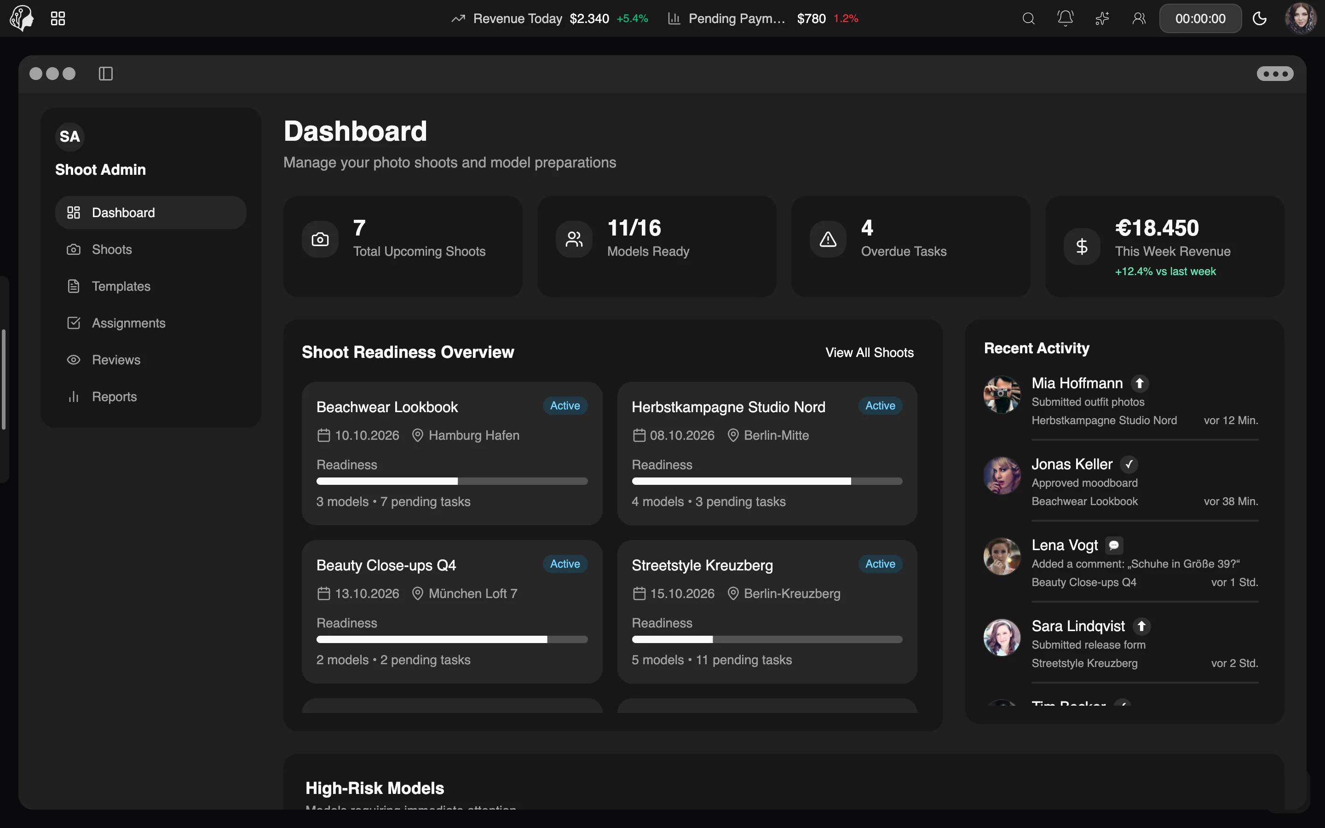Click the head logo icon in top bar
This screenshot has width=1325, height=828.
(x=22, y=18)
